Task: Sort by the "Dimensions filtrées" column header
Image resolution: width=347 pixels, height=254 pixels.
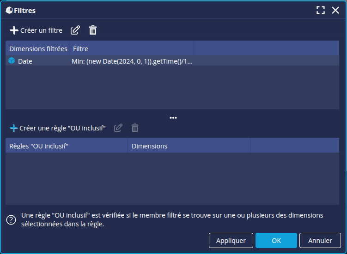Action: pyautogui.click(x=38, y=48)
